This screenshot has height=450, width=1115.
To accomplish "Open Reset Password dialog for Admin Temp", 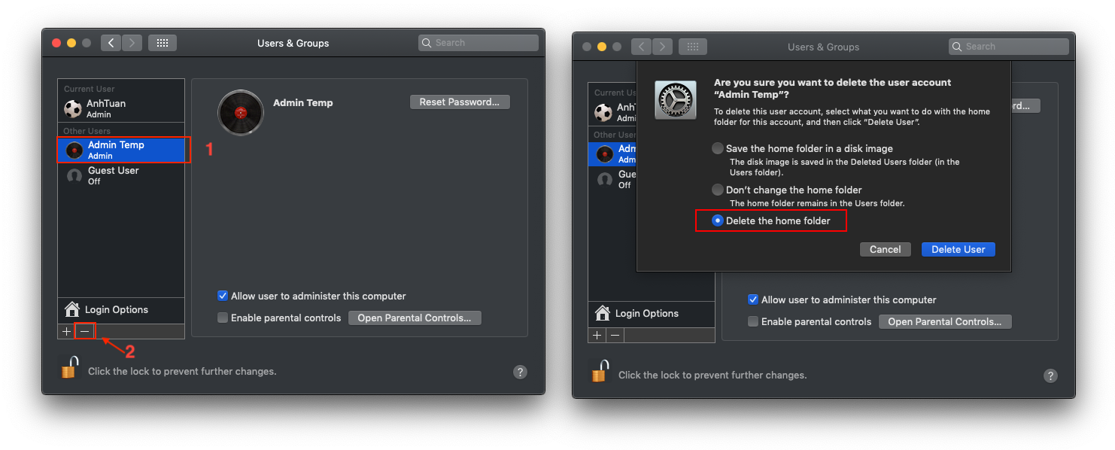I will pyautogui.click(x=460, y=101).
